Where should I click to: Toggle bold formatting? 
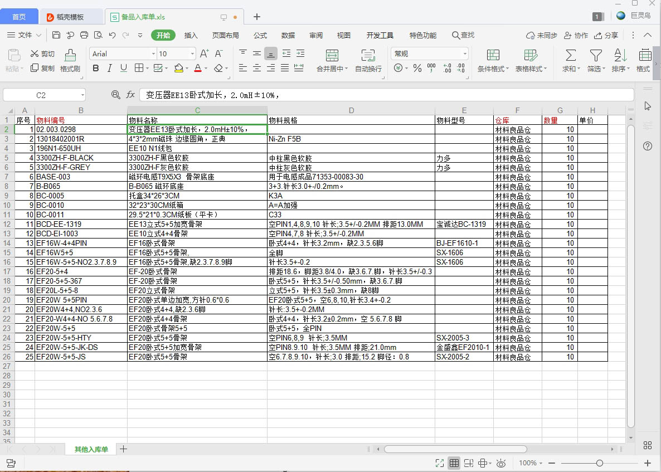click(x=95, y=68)
